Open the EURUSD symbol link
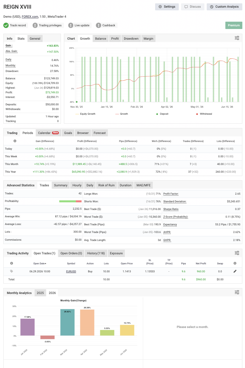This screenshot has height=368, width=245. pos(71,271)
